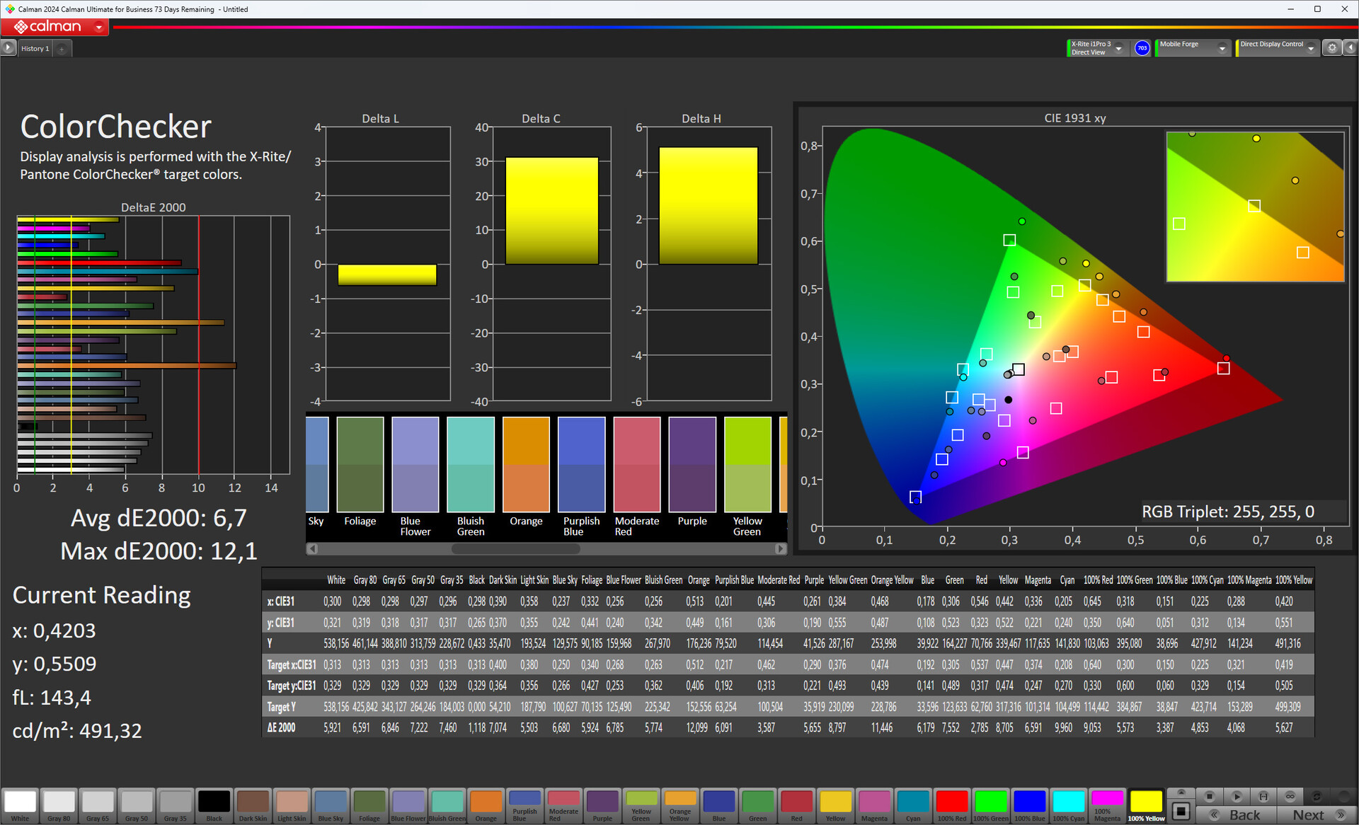Expand the Calman menu dropdown arrow

click(99, 28)
